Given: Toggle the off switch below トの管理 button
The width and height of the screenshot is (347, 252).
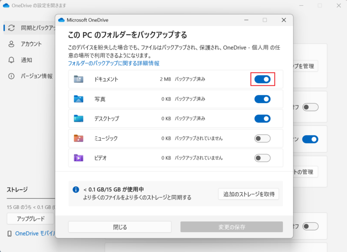Looking at the screenshot, I should tap(310, 226).
